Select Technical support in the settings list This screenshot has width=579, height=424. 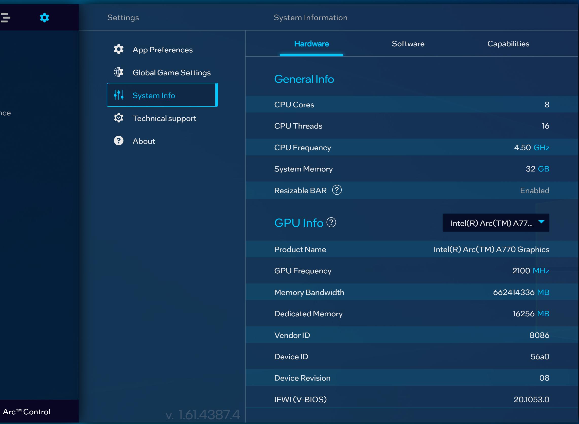coord(164,118)
